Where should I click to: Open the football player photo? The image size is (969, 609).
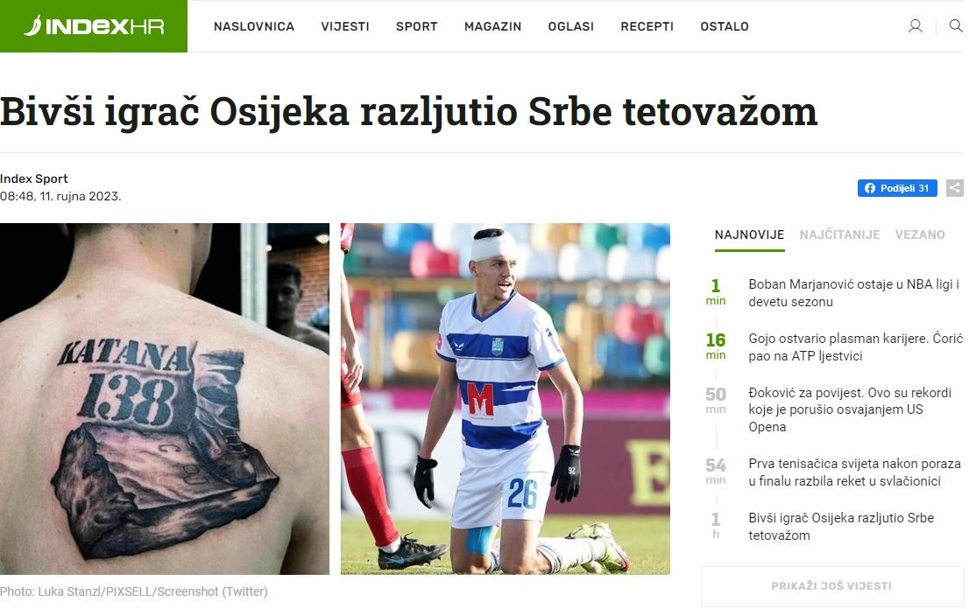tap(505, 399)
